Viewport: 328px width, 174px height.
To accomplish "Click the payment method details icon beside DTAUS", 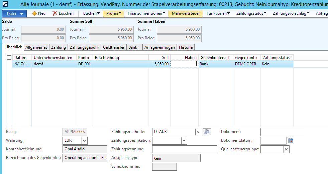I will pos(207,132).
